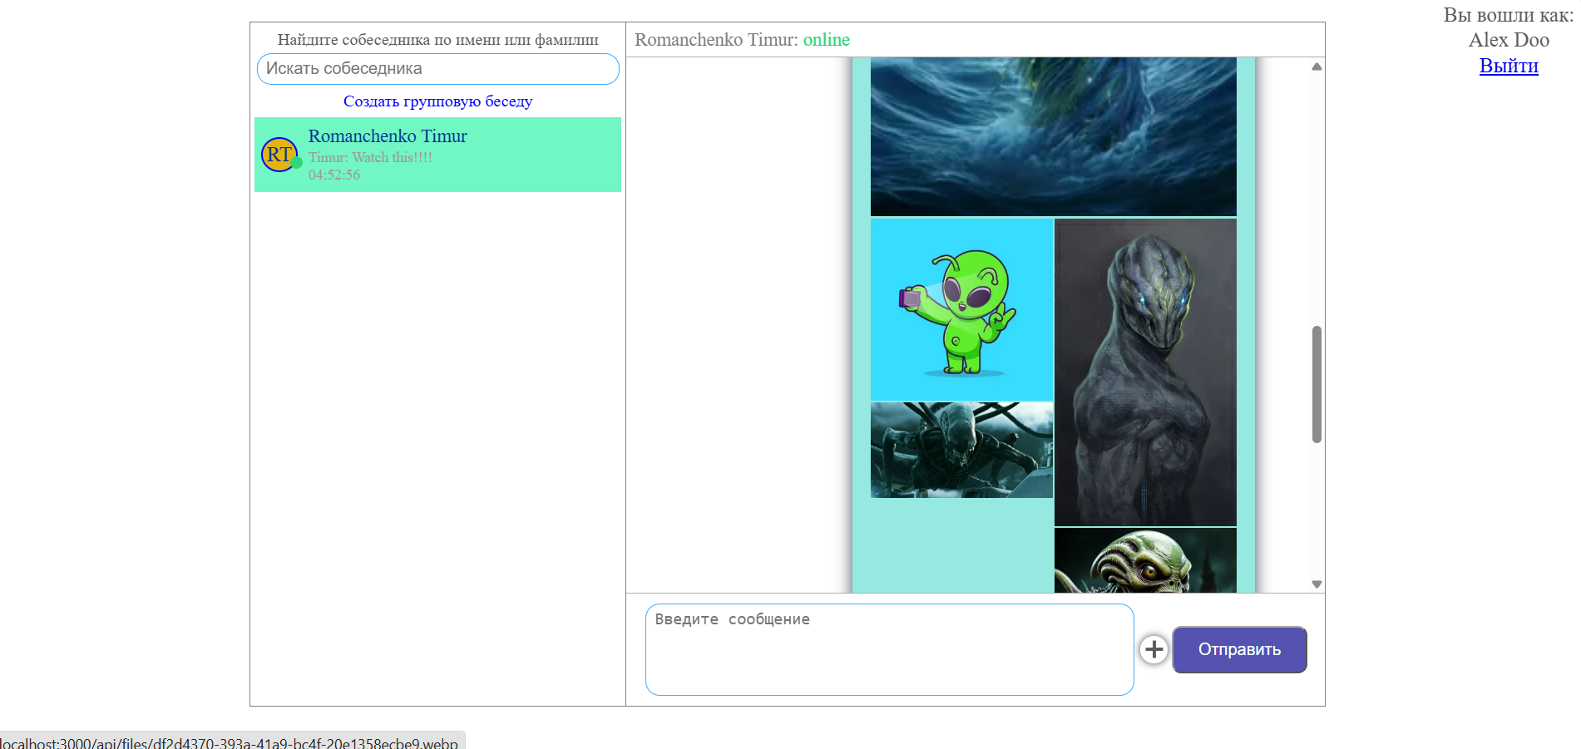Click the 04:52:56 timestamp in chat list
Image resolution: width=1581 pixels, height=749 pixels.
point(334,175)
